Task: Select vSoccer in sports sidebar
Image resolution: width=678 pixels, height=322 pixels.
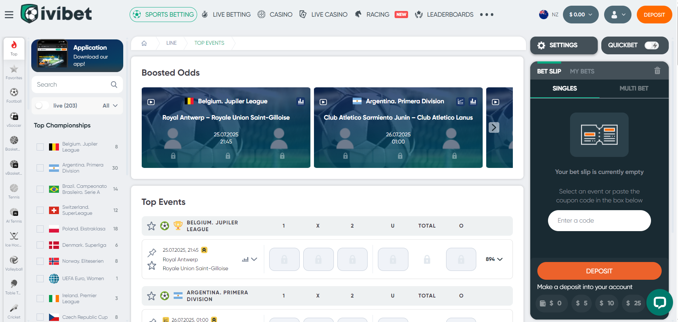Action: pyautogui.click(x=14, y=120)
